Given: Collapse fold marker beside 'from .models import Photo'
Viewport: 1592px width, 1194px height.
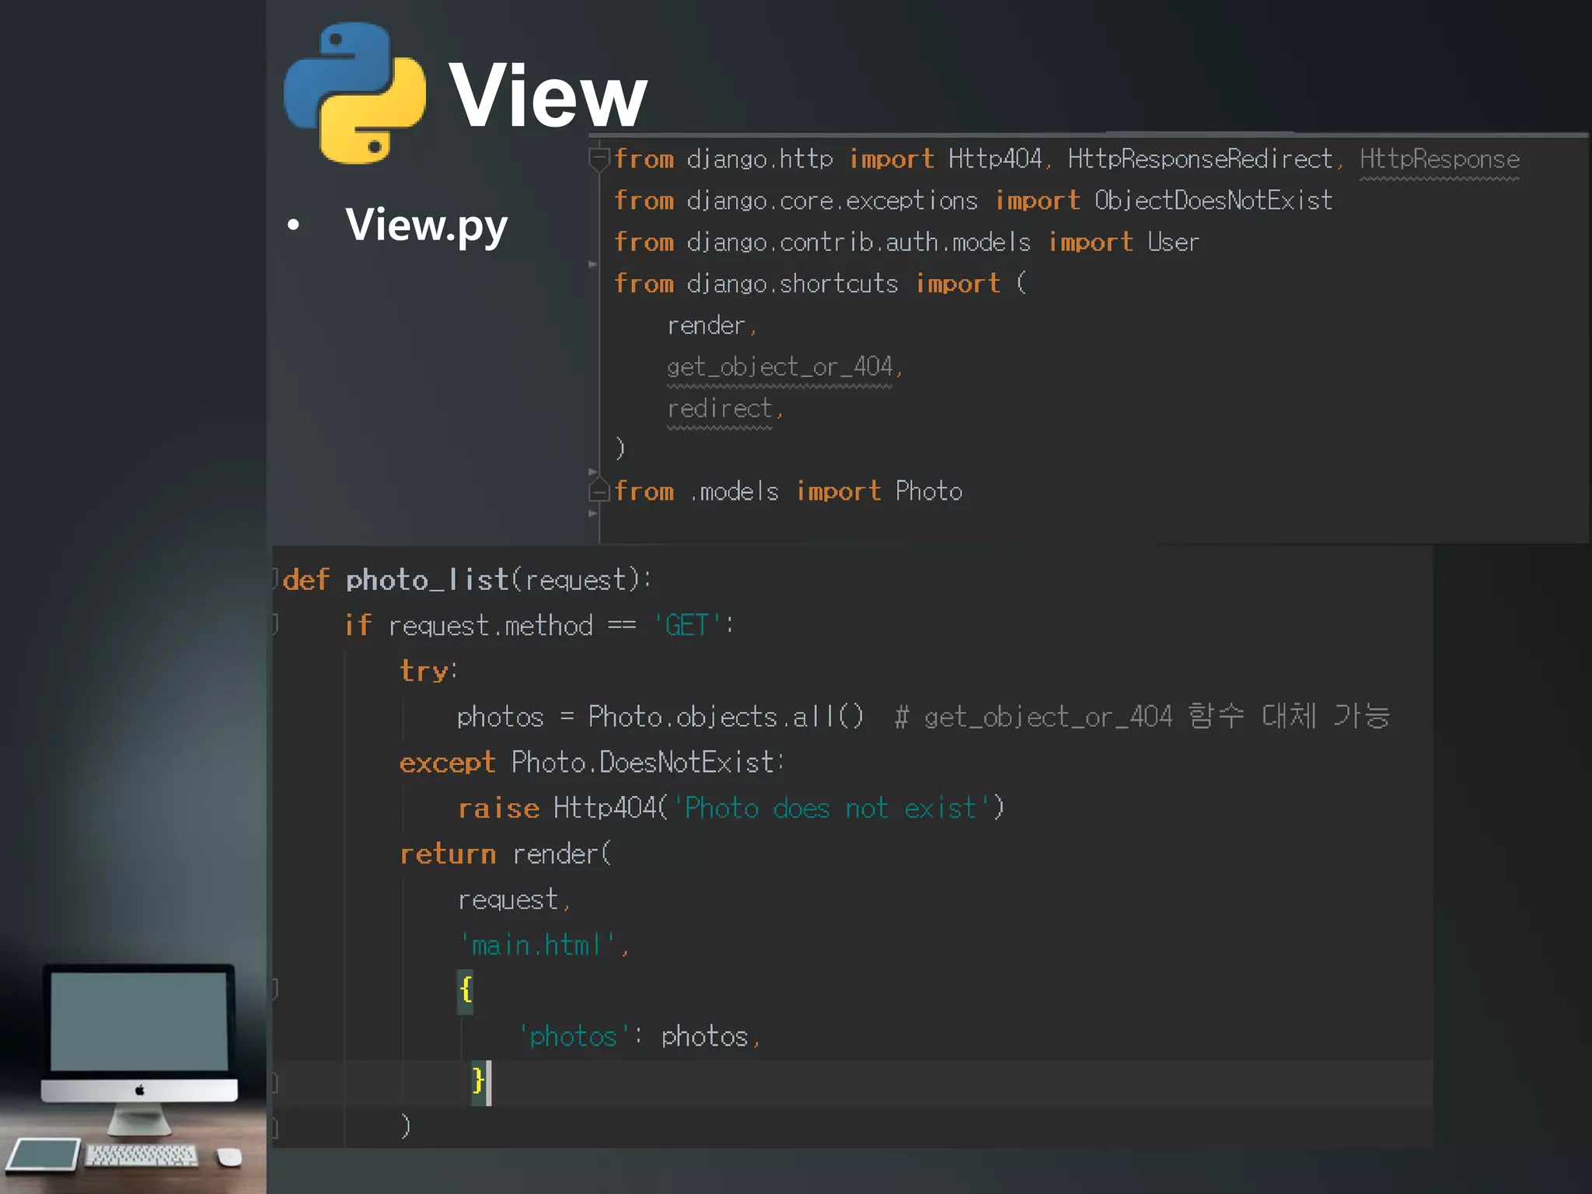Looking at the screenshot, I should [599, 491].
